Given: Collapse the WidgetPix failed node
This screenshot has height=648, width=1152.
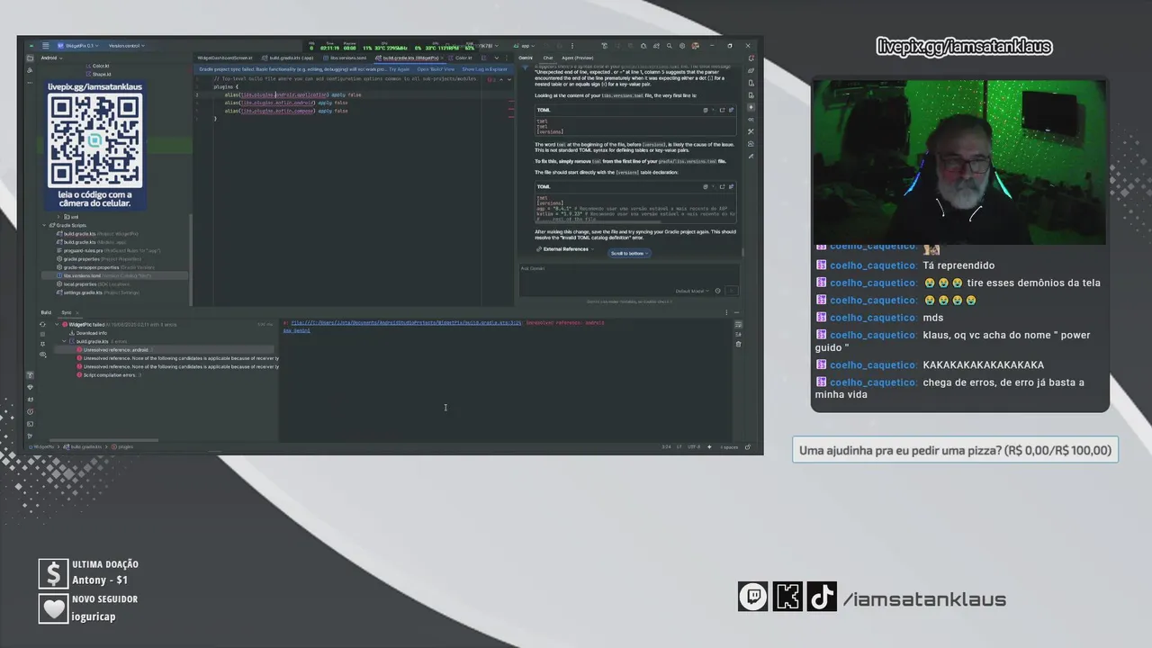Looking at the screenshot, I should [x=57, y=324].
